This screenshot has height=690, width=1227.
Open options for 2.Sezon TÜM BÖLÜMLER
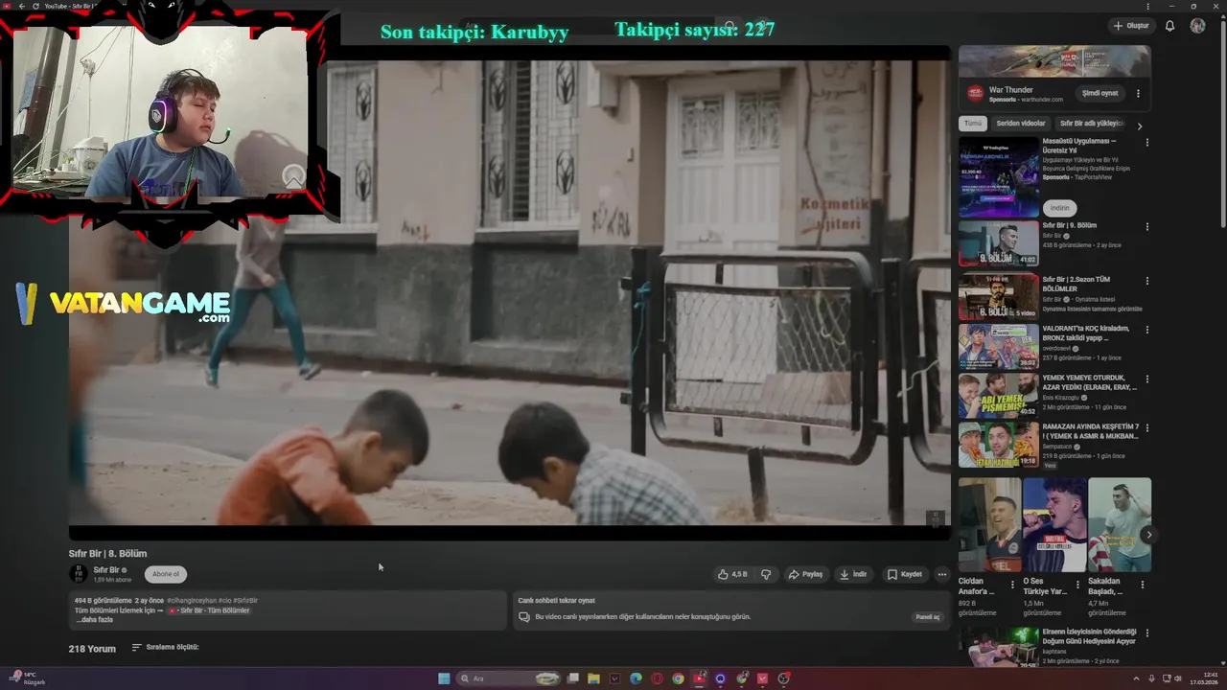(x=1146, y=281)
